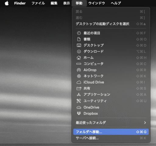Click the AirDrop radar icon
The width and height of the screenshot is (156, 146).
79,70
